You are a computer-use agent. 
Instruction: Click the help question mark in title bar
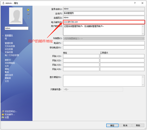[x=135, y=3]
